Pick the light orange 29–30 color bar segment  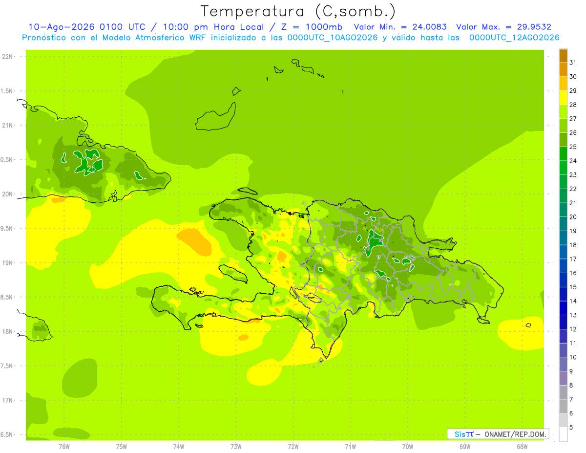[563, 84]
